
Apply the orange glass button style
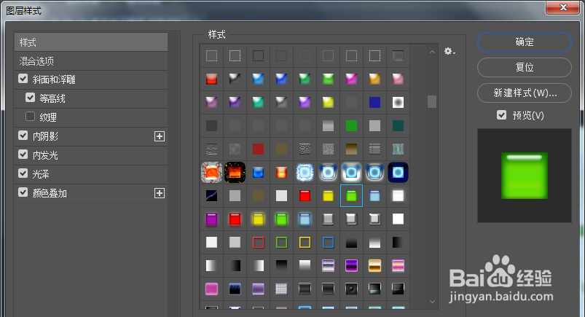tap(374, 79)
